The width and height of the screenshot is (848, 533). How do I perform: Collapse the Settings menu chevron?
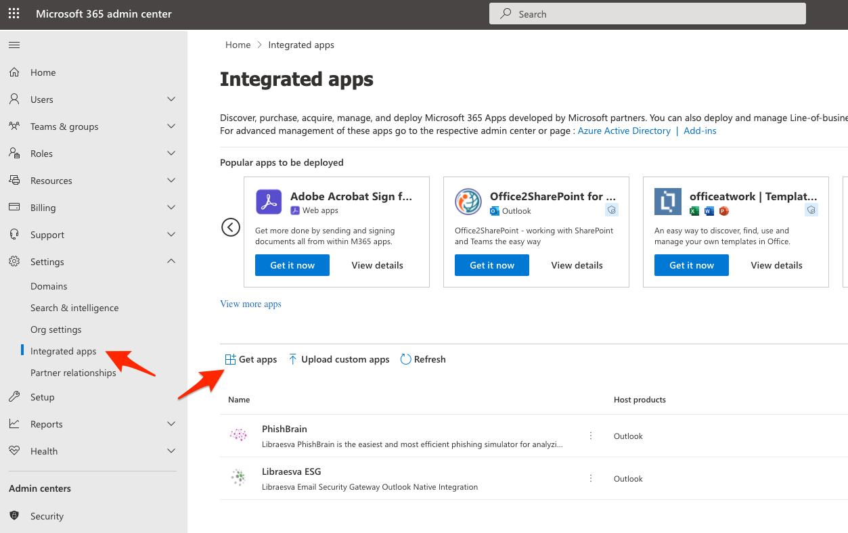coord(171,261)
